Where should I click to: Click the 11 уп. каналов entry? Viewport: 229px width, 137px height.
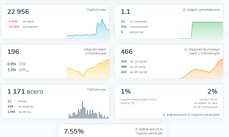(134, 21)
